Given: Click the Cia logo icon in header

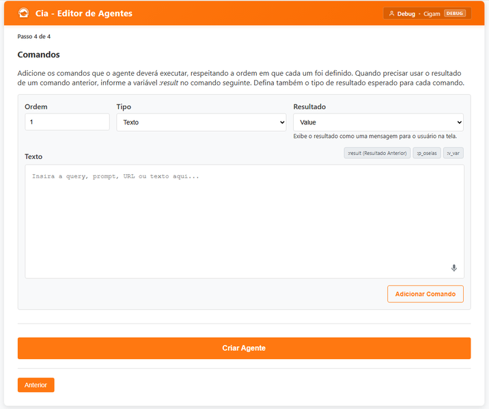Looking at the screenshot, I should [x=24, y=13].
